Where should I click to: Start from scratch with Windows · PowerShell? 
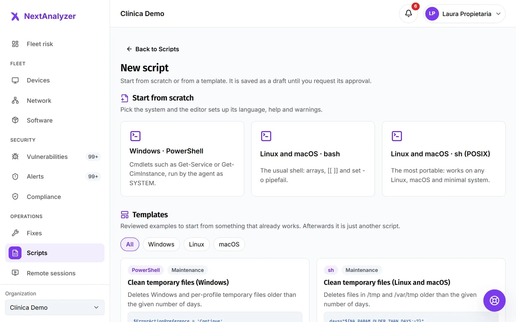pos(182,159)
